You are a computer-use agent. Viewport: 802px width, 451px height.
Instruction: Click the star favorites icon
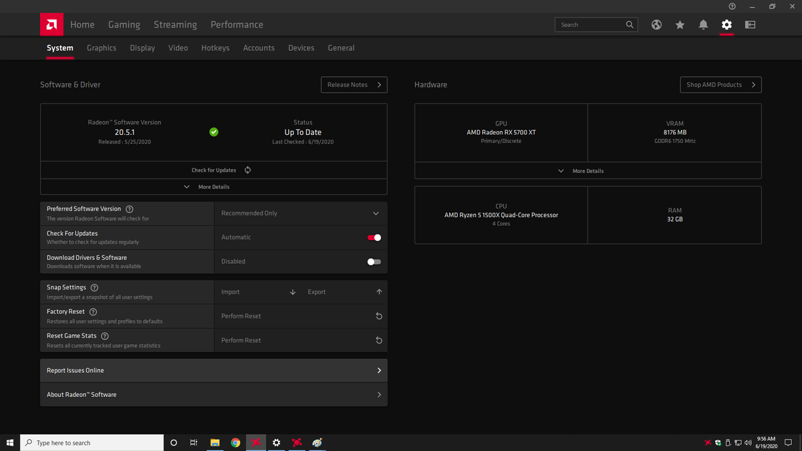point(680,24)
